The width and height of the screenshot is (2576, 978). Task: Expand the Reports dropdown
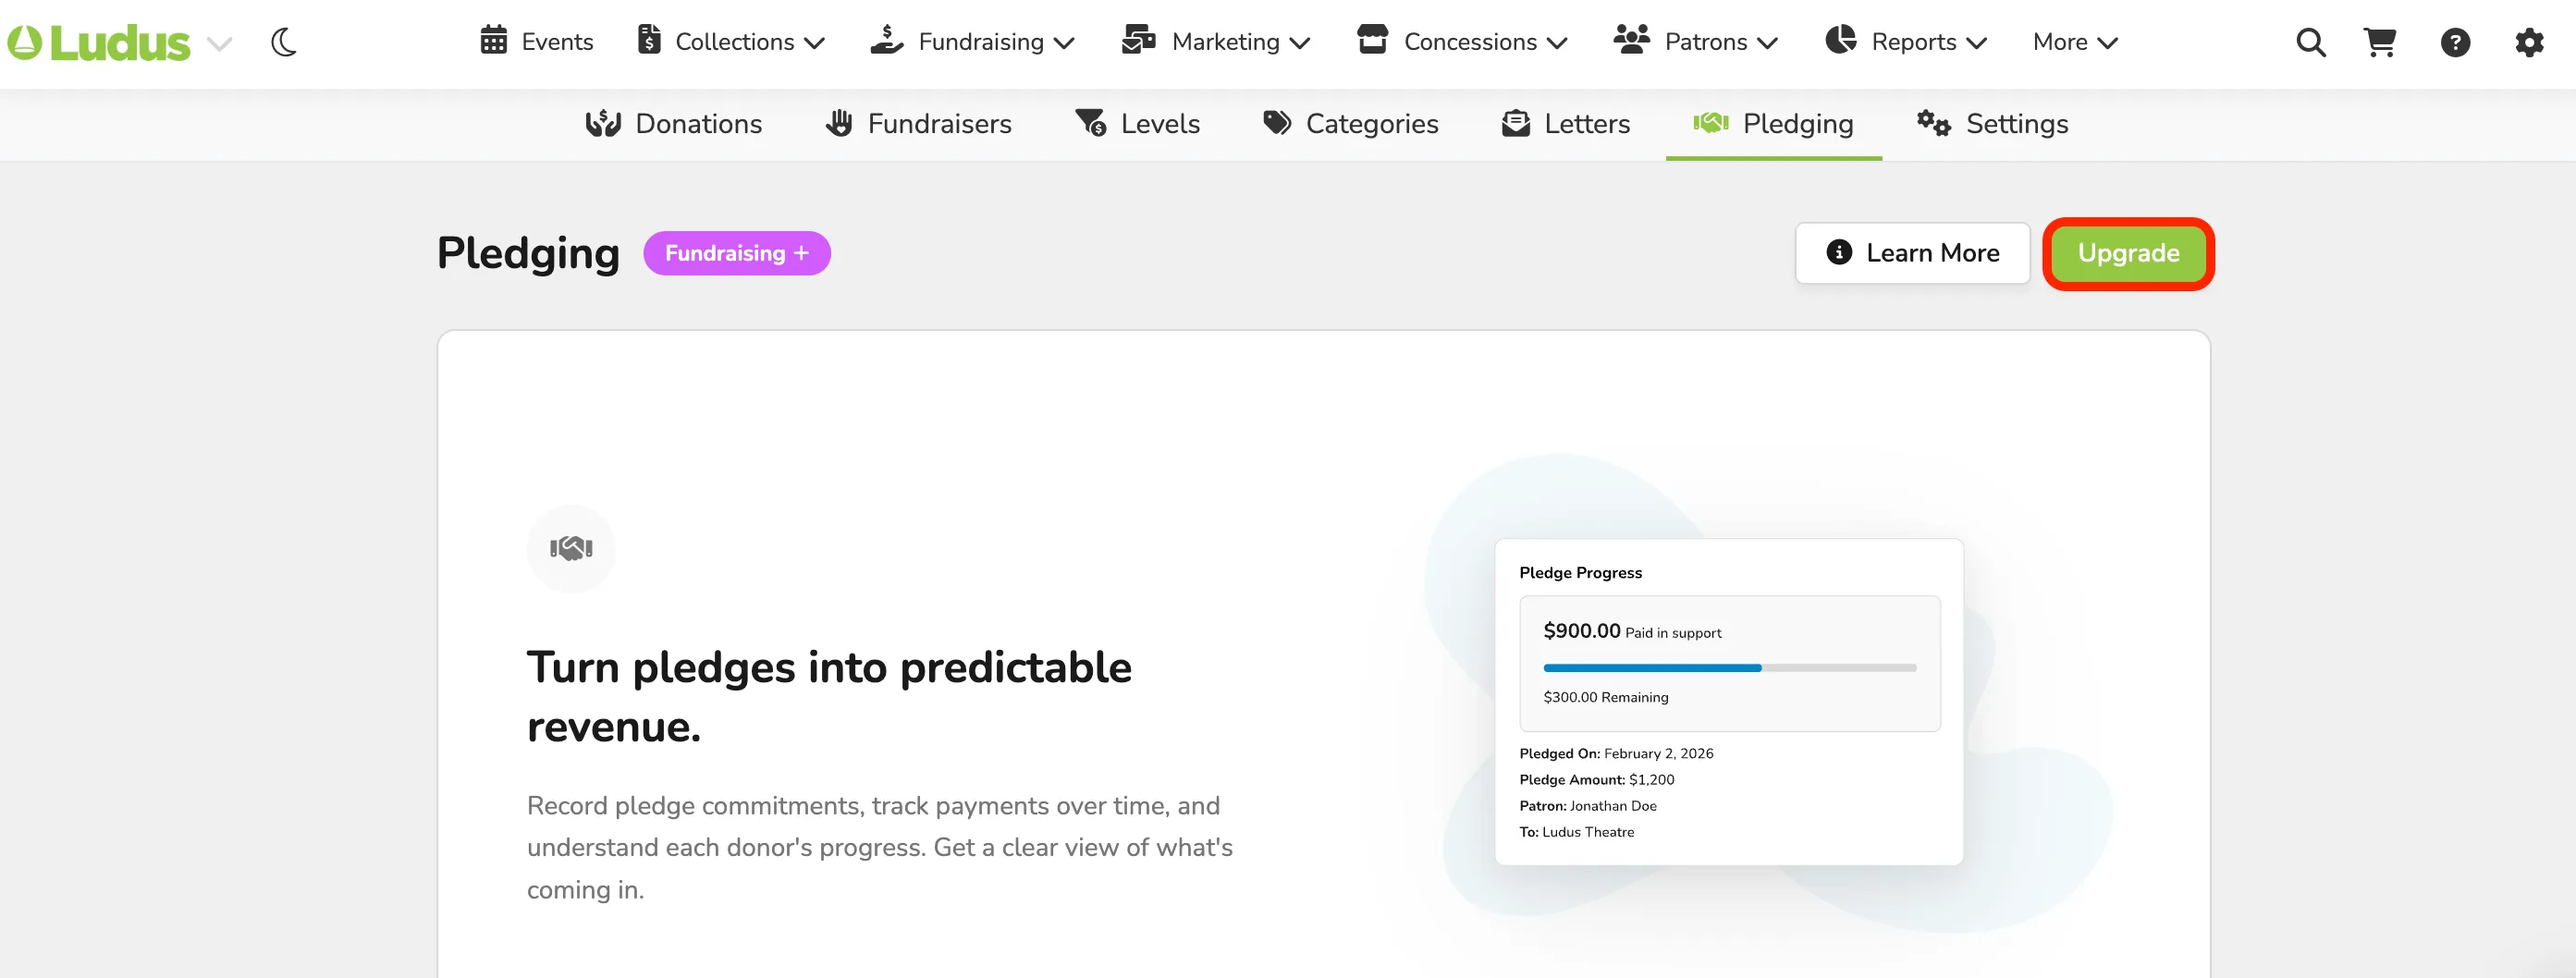(1906, 42)
